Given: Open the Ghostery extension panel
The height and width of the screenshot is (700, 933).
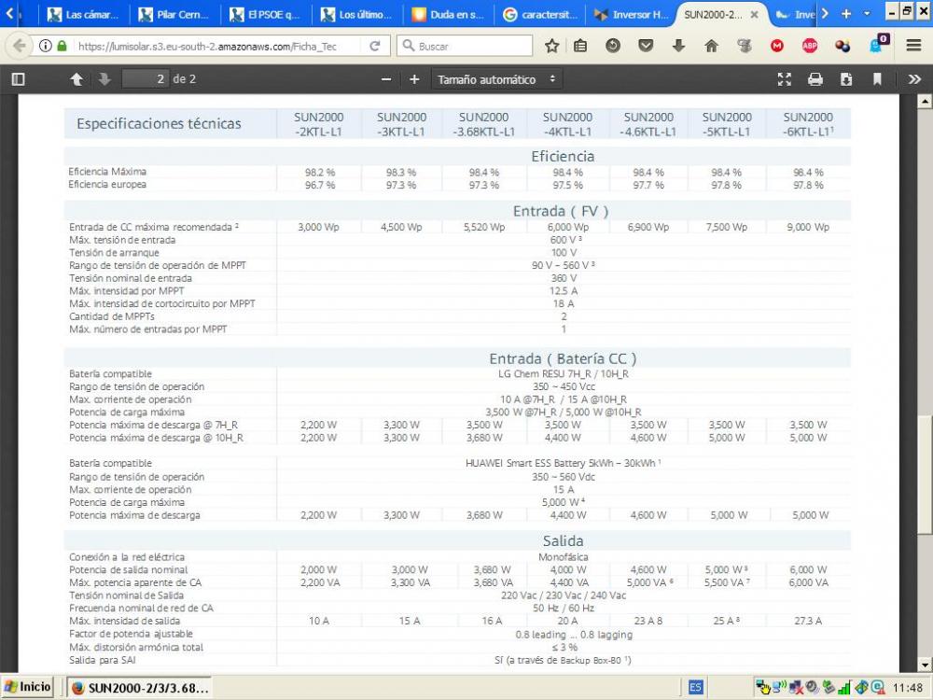Looking at the screenshot, I should (x=878, y=44).
